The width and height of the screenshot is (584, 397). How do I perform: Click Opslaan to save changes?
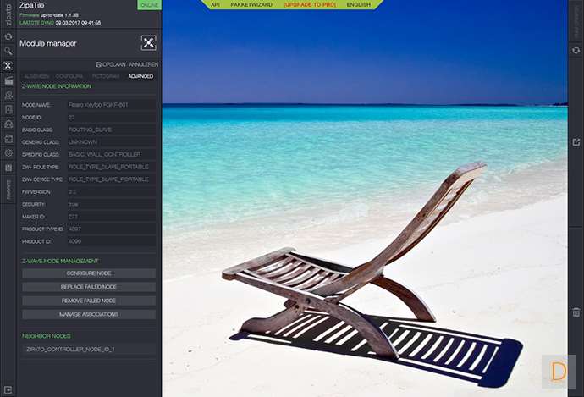[x=109, y=64]
